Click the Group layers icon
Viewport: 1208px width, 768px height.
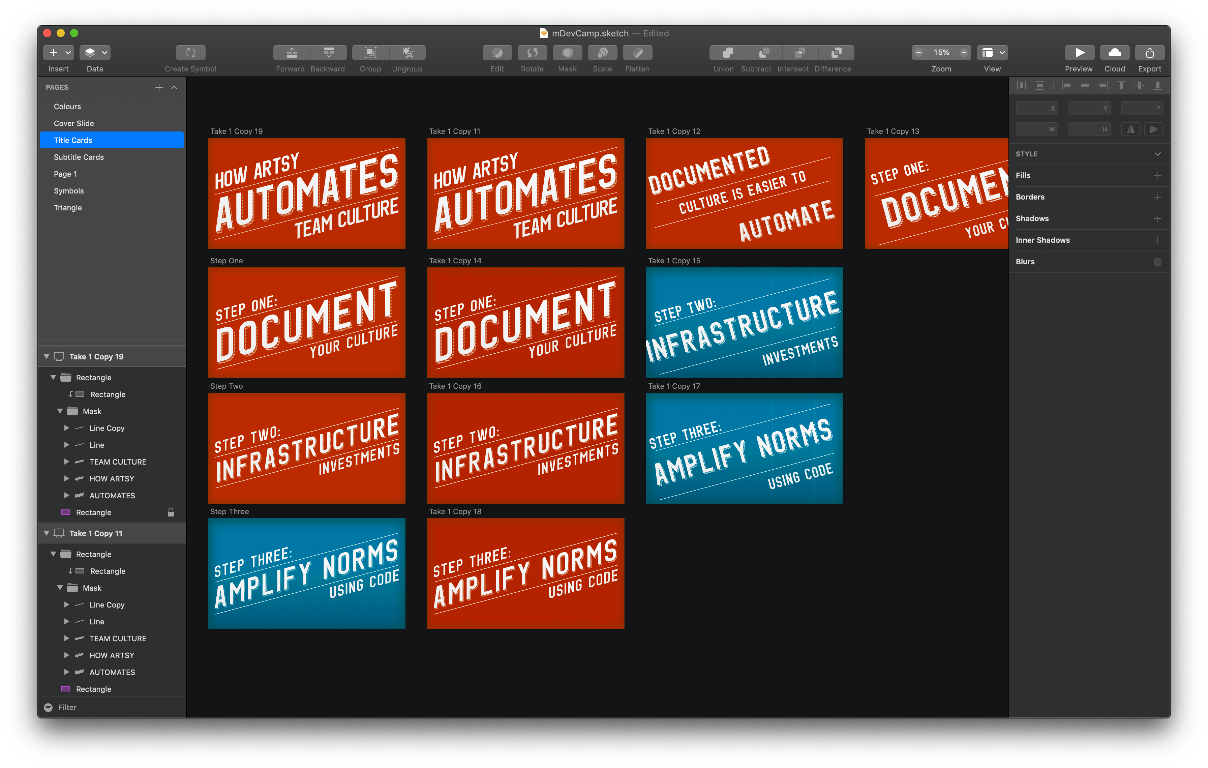click(370, 53)
